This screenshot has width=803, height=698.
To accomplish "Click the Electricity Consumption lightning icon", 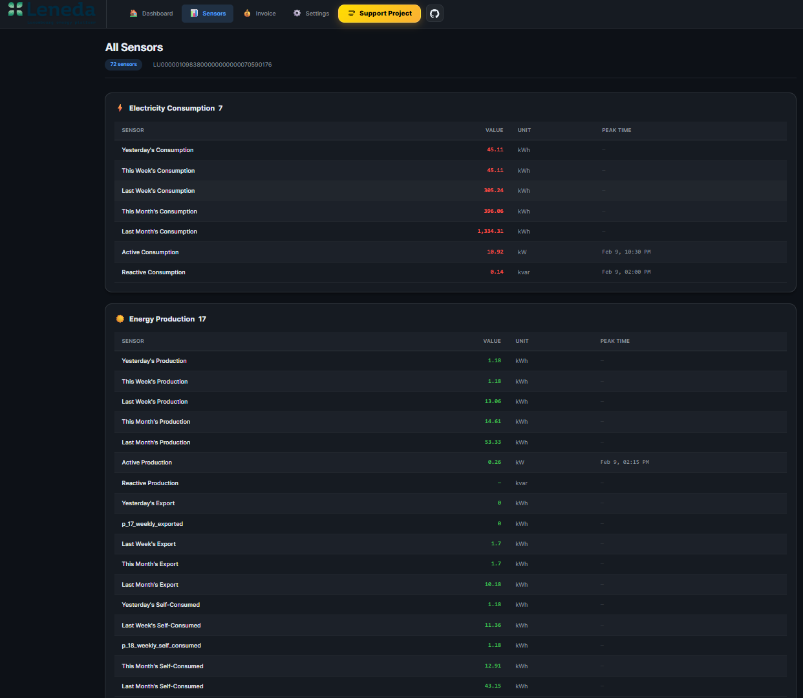I will click(x=120, y=108).
